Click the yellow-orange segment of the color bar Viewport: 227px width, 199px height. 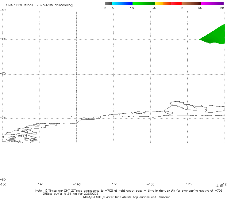(x=163, y=4)
